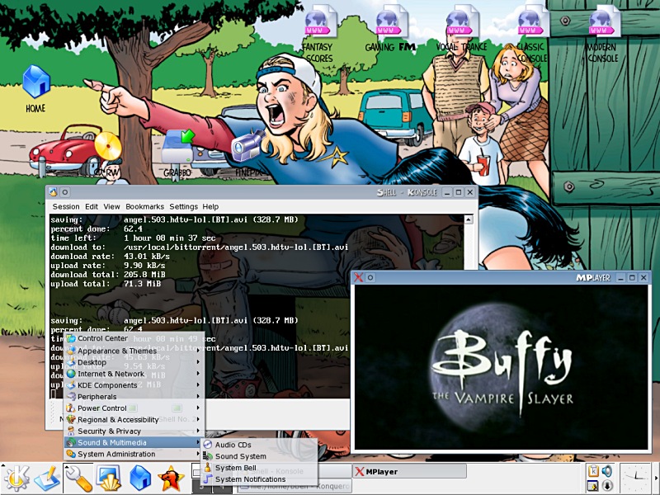Screen dimensions: 660x495
Task: Expand the Desktop submenu
Action: point(134,362)
